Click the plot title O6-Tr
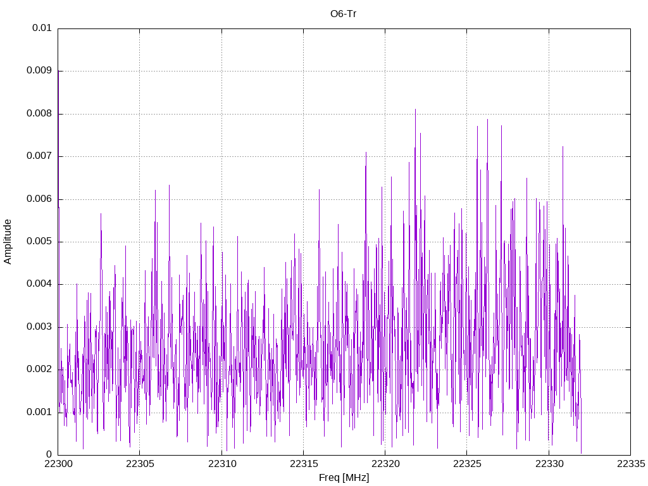 point(343,14)
